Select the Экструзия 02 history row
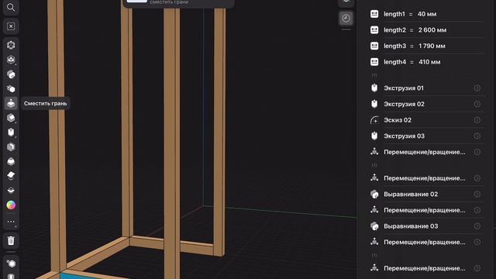The width and height of the screenshot is (496, 279). [x=426, y=104]
